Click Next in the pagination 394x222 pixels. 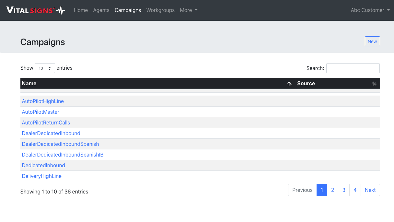pyautogui.click(x=370, y=190)
